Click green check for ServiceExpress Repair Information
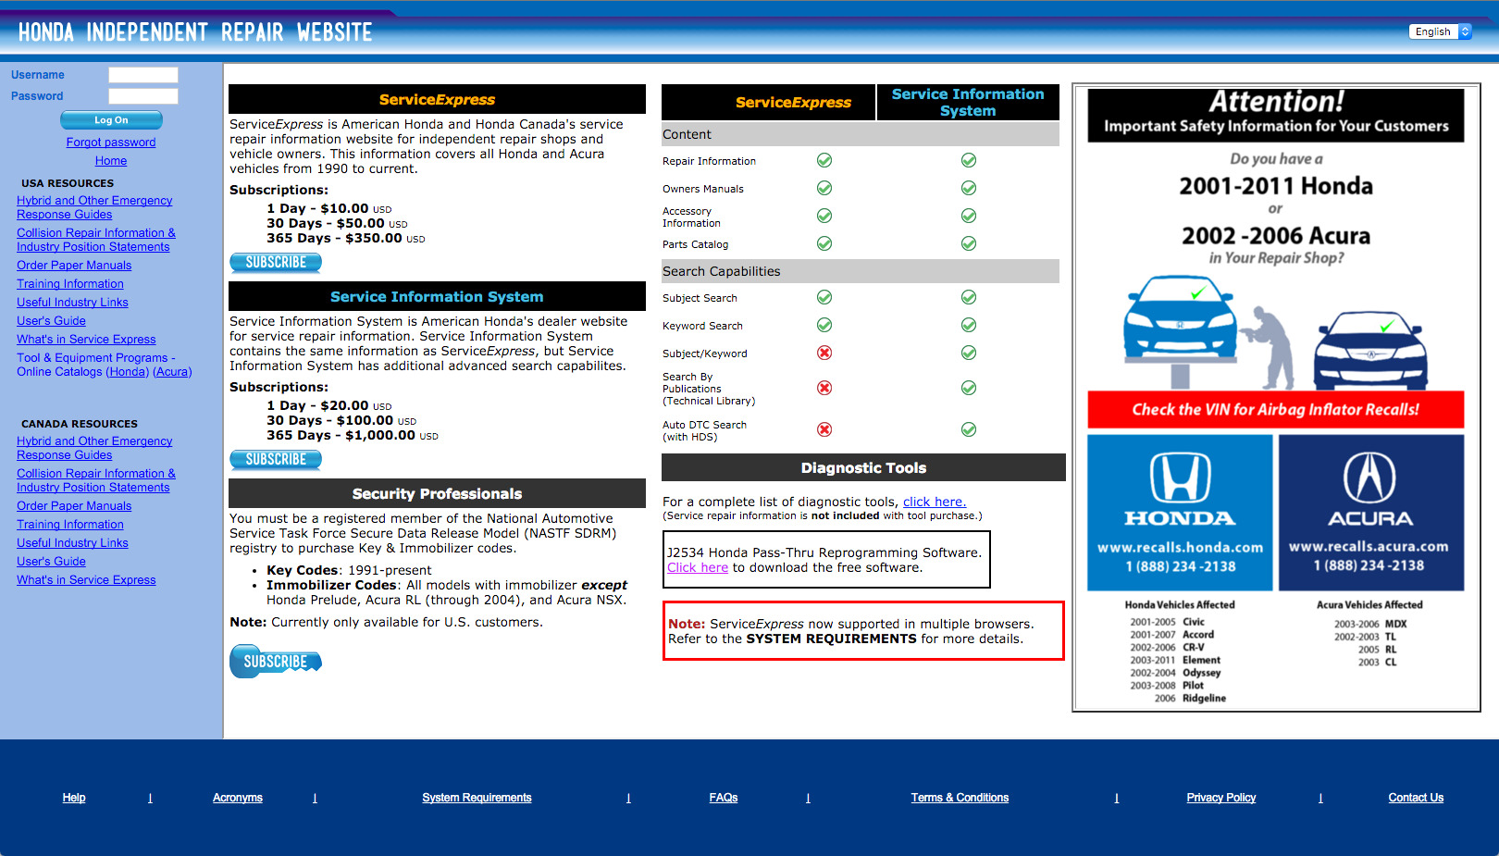1499x856 pixels. [x=824, y=160]
